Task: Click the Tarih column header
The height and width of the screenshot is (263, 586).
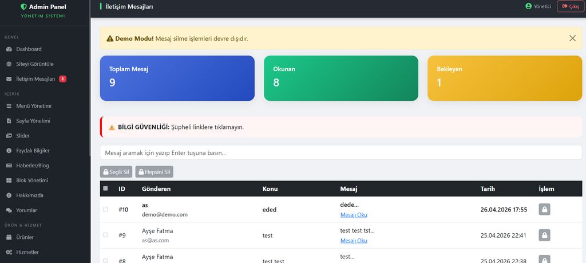Action: [488, 189]
